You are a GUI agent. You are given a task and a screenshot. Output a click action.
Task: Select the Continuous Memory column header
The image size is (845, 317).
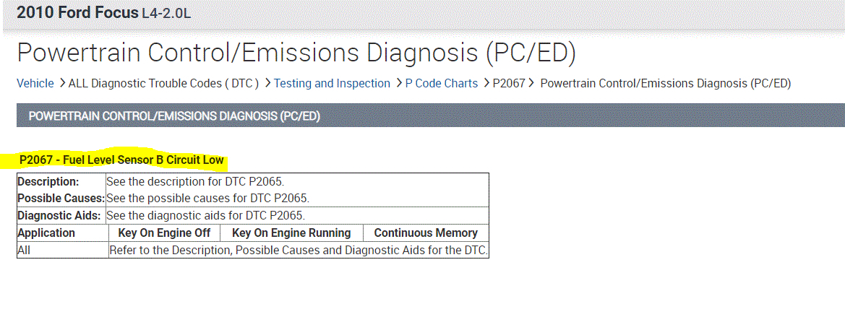tap(426, 233)
